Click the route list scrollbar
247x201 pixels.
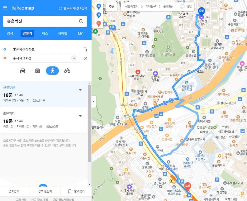pos(89,123)
